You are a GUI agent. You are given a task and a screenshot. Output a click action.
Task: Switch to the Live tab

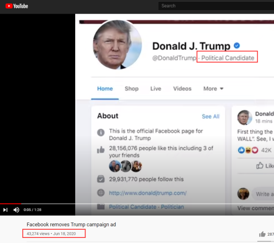(x=156, y=89)
